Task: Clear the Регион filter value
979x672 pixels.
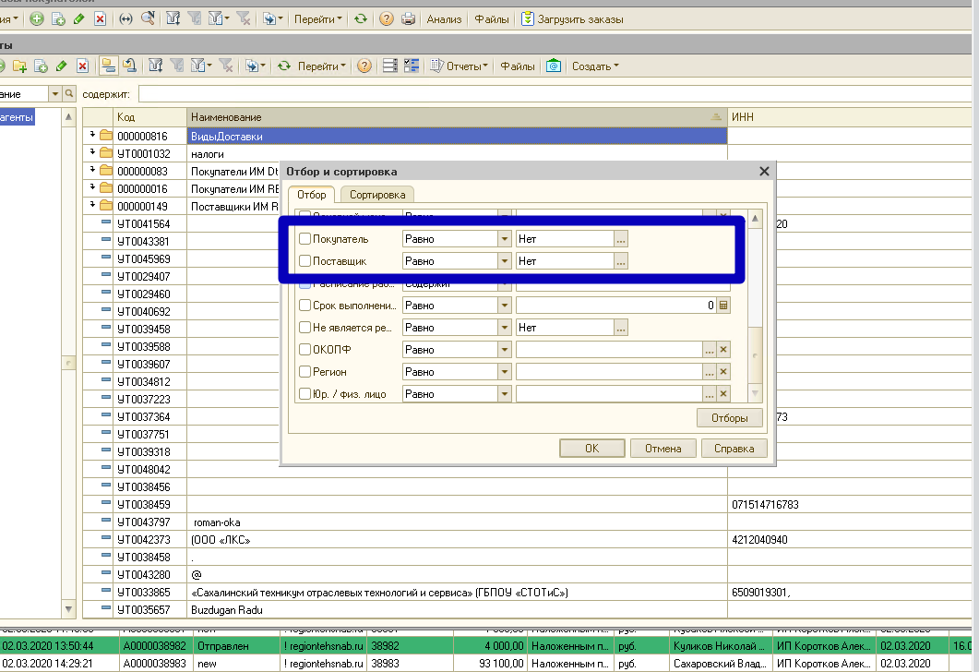Action: click(x=723, y=372)
